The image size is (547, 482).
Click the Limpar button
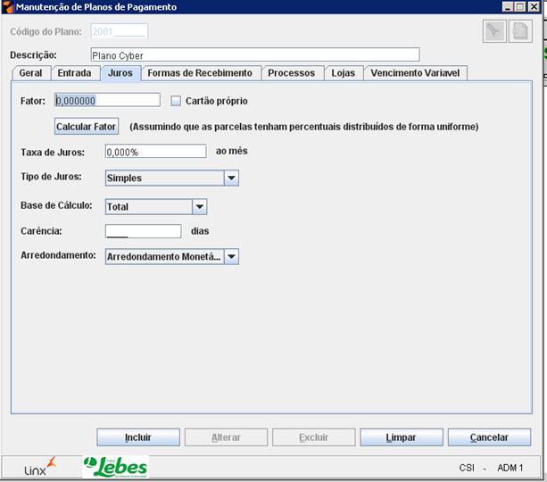click(x=402, y=437)
